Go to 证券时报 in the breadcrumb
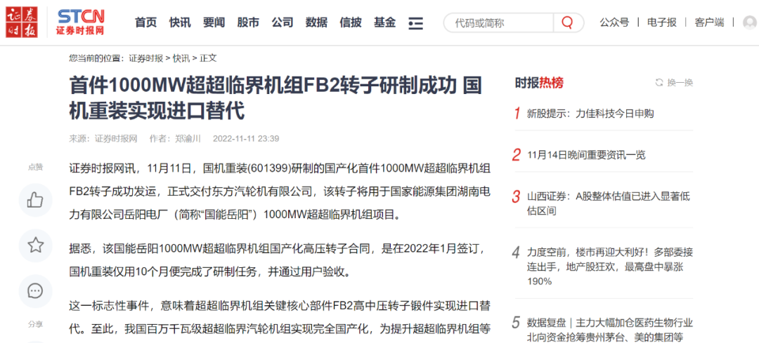 [145, 58]
